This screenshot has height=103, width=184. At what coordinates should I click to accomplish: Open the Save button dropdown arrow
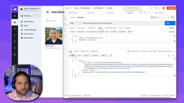tap(159, 17)
